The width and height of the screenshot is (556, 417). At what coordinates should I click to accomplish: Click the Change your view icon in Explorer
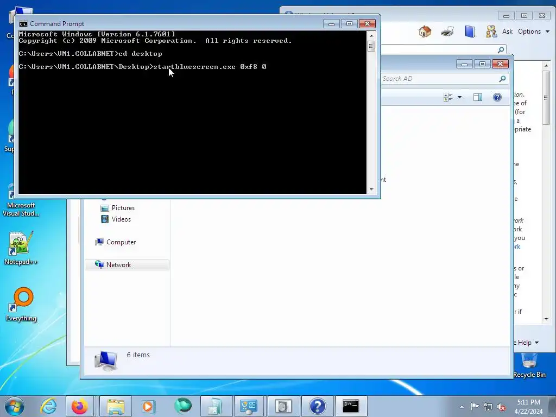[448, 97]
